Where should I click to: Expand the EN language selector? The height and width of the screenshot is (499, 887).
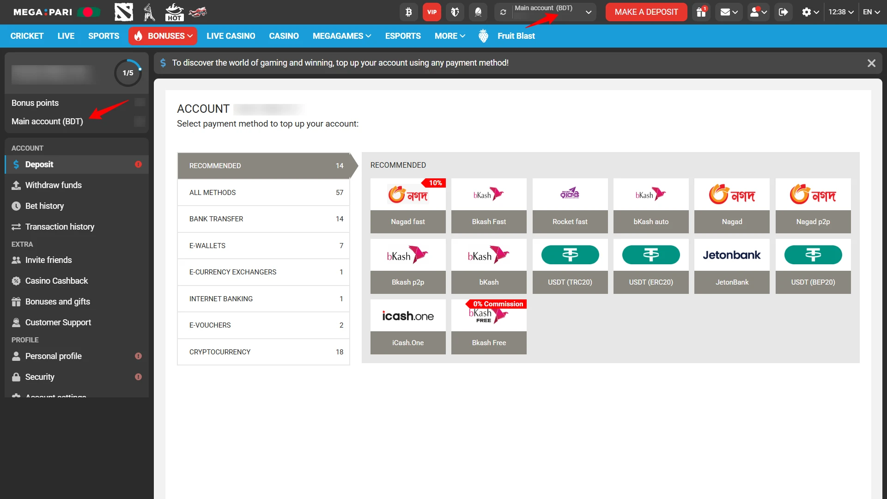[871, 12]
